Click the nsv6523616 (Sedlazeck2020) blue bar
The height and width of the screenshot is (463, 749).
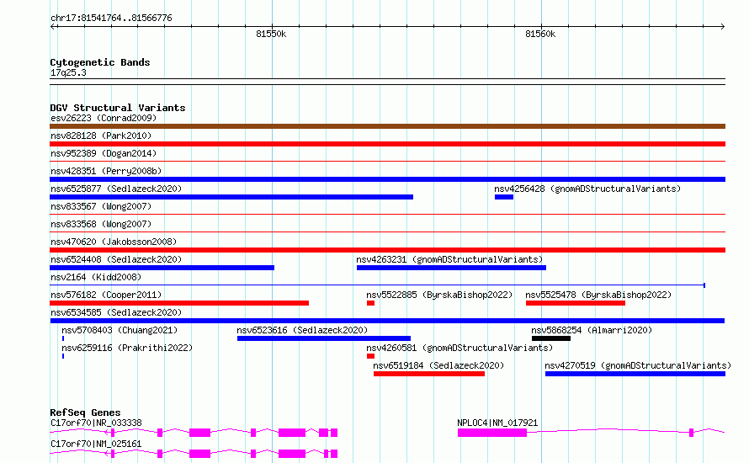pyautogui.click(x=324, y=338)
